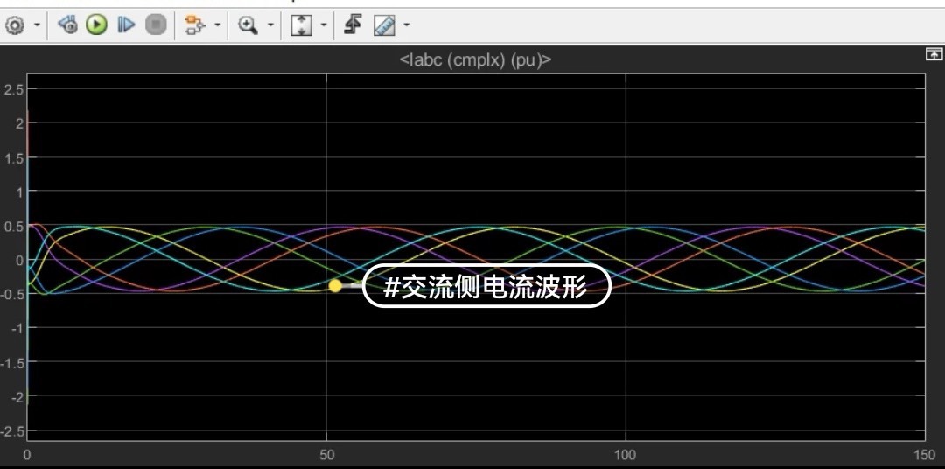
Task: Click the x-axis tick label 150
Action: pyautogui.click(x=924, y=455)
